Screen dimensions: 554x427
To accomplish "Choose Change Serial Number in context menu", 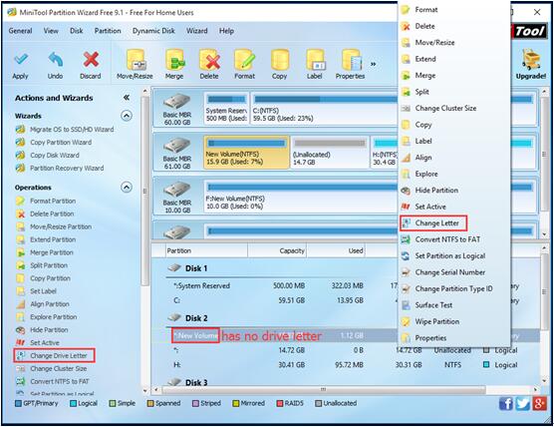I will click(450, 272).
